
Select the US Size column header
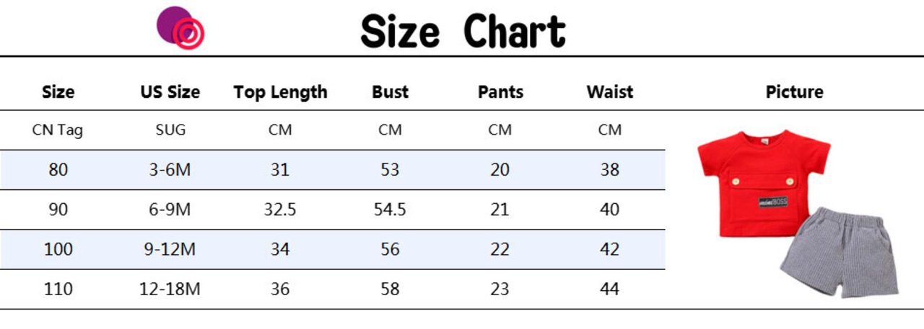point(170,92)
